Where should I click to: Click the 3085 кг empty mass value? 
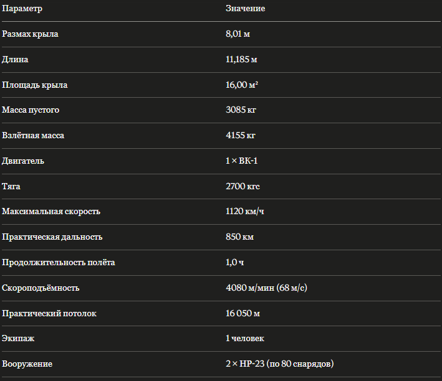241,110
